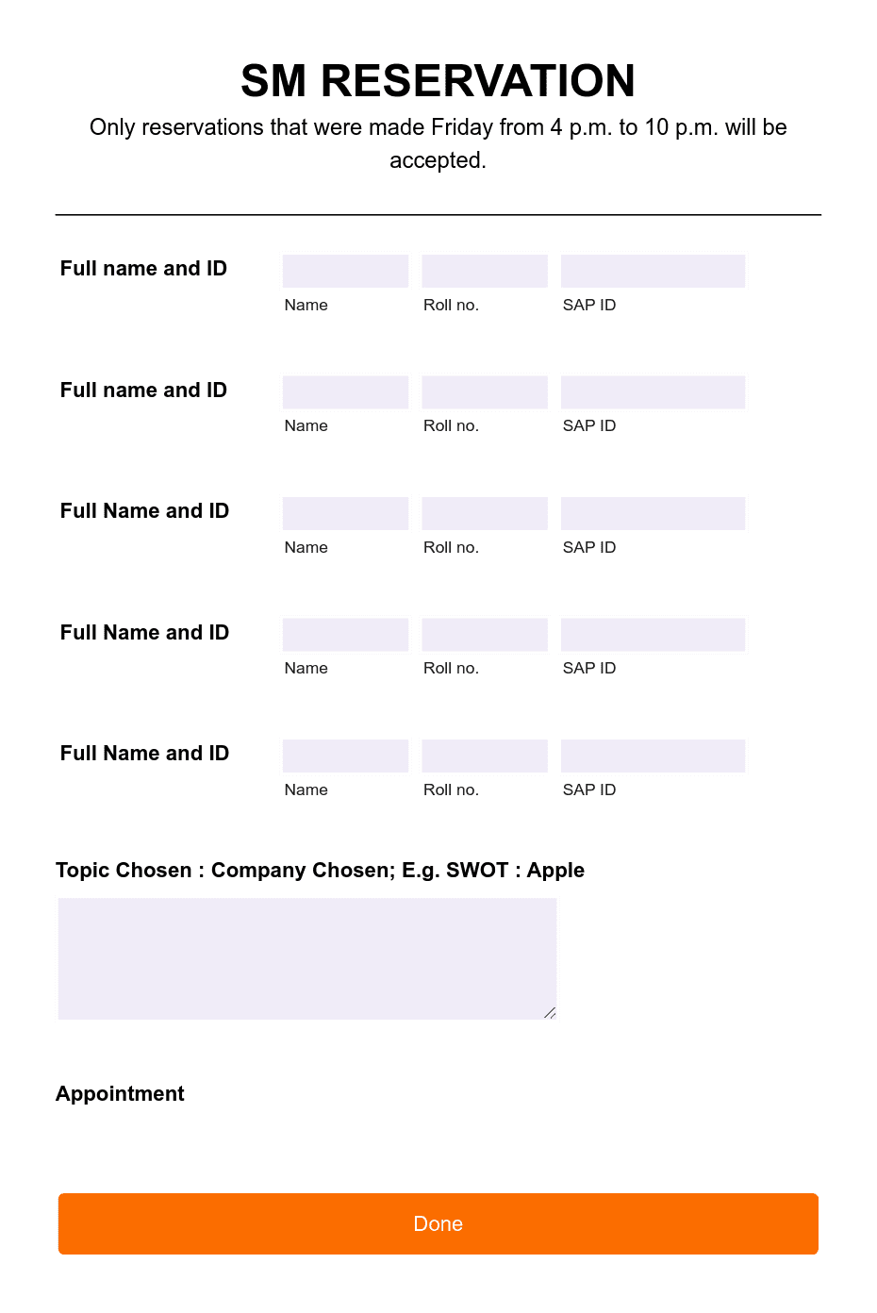Click the SAP ID field in the fifth row
This screenshot has width=877, height=1313.
653,756
